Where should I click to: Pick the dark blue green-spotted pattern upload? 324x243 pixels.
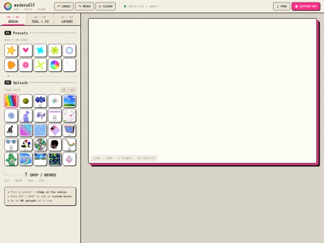(55, 160)
